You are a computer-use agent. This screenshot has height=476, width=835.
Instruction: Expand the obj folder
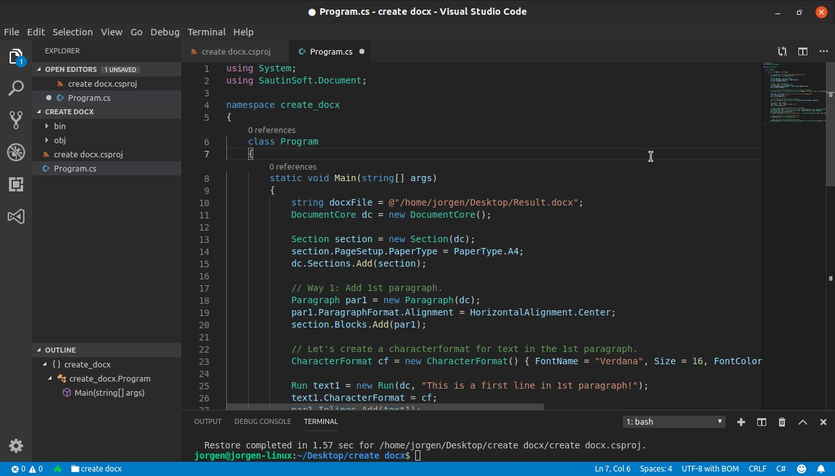[59, 140]
